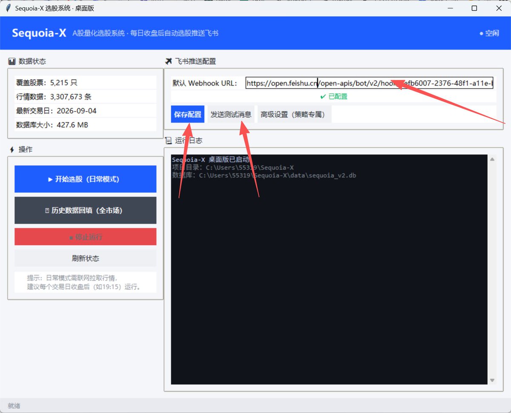Run 历史数据回填（全市场） backfill
Viewport: 511px width, 413px height.
pyautogui.click(x=86, y=210)
